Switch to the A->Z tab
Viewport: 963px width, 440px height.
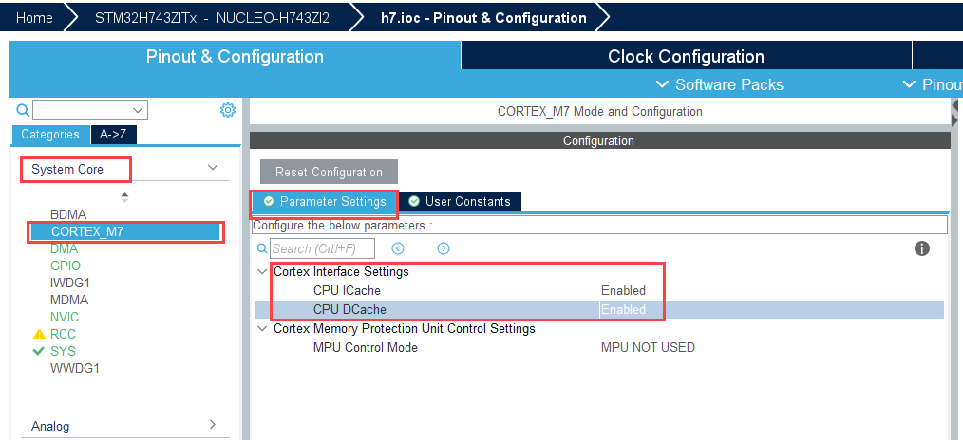tap(114, 134)
